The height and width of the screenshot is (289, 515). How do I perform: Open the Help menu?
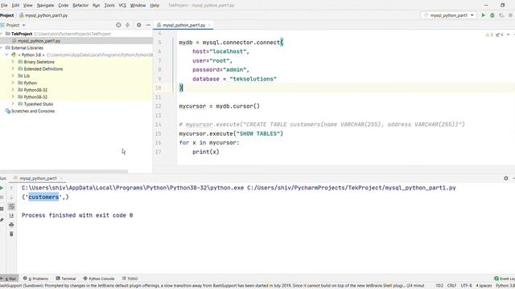tap(154, 6)
